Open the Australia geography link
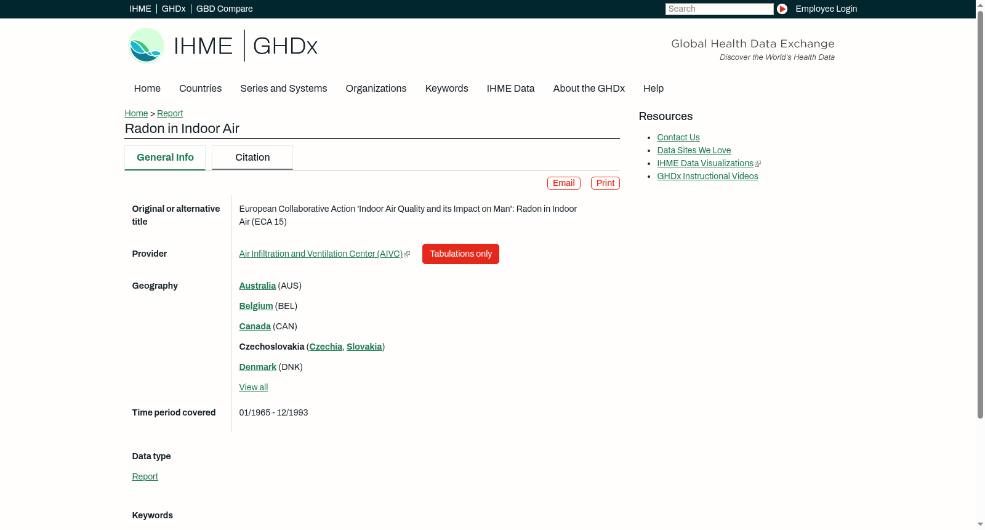Screen dimensions: 985x530 pos(257,286)
